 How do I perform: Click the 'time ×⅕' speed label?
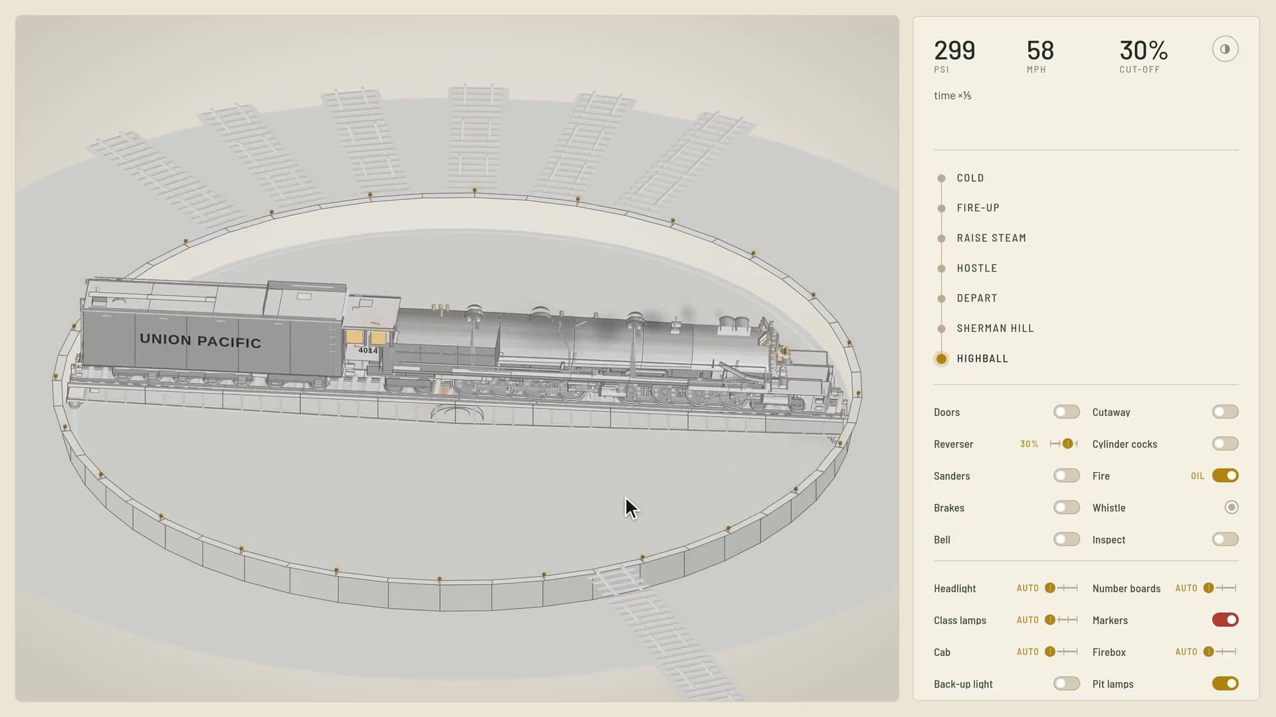pyautogui.click(x=952, y=96)
